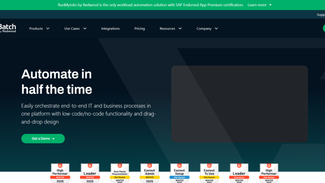Click the Leader Enterprise badge

239,173
